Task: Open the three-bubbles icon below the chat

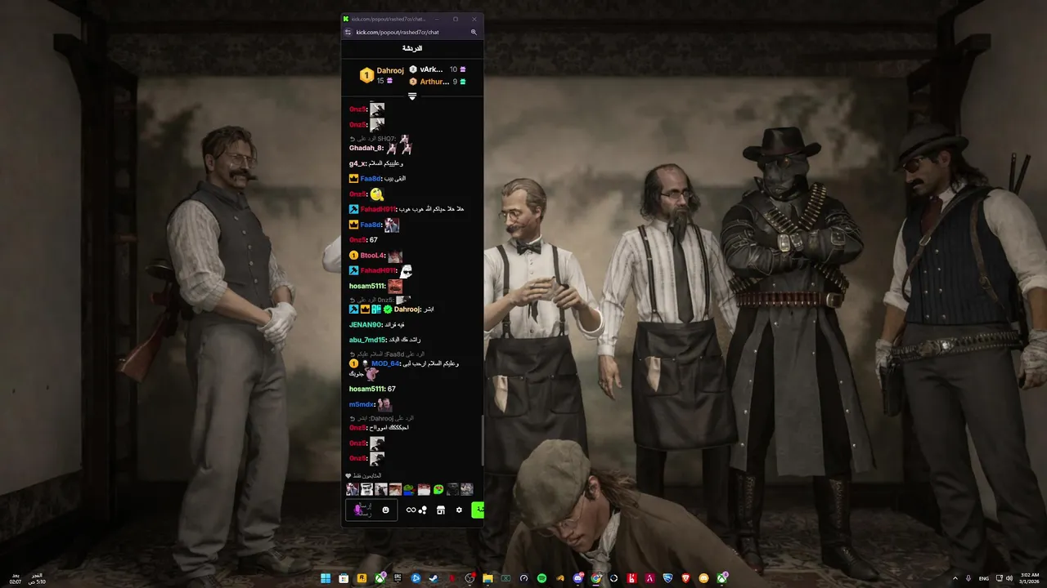Action: [423, 510]
